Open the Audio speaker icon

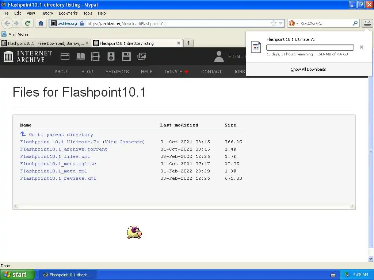(111, 57)
